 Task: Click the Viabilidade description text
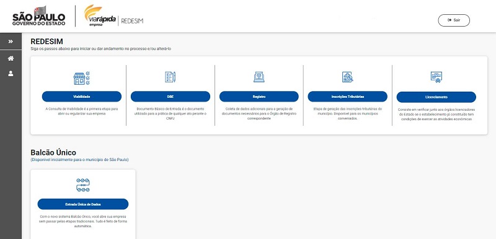click(82, 111)
